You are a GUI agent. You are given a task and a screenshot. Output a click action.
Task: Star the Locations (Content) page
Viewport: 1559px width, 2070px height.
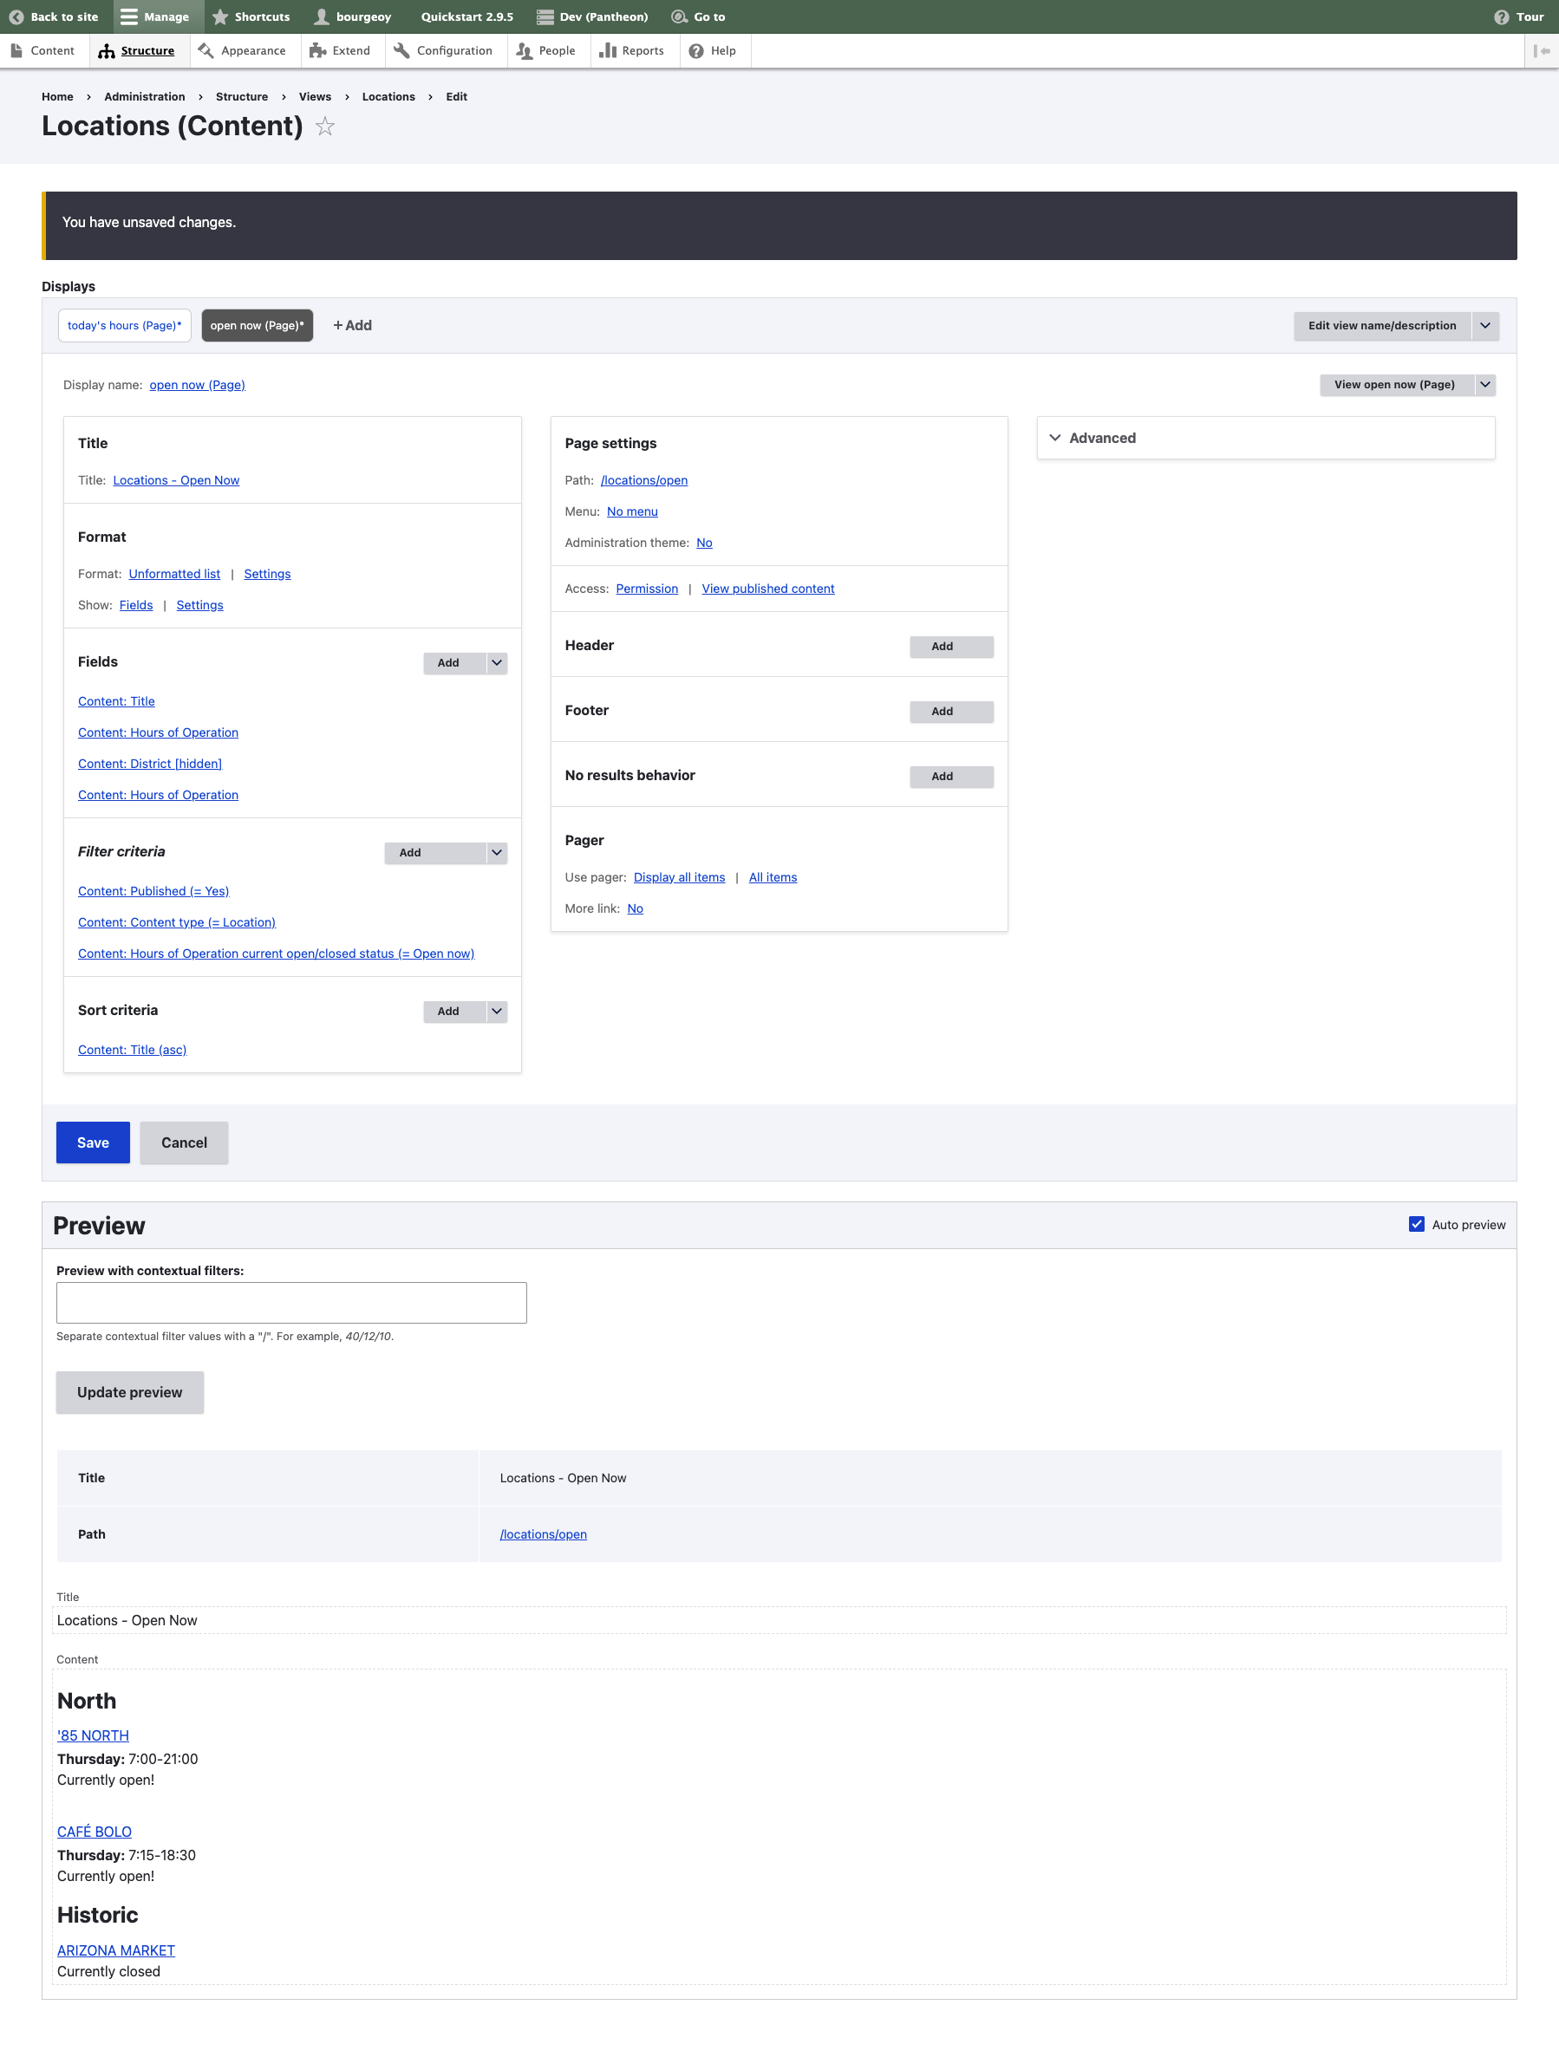(325, 127)
